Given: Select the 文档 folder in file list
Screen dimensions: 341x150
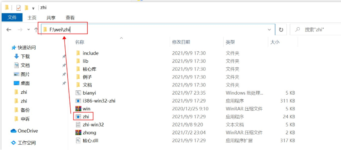Looking at the screenshot, I should (x=88, y=85).
